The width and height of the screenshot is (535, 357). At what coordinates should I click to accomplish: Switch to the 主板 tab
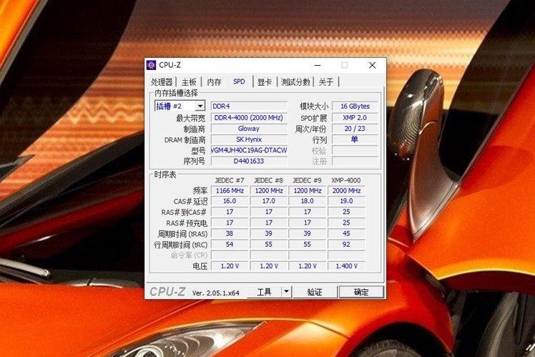tap(189, 82)
